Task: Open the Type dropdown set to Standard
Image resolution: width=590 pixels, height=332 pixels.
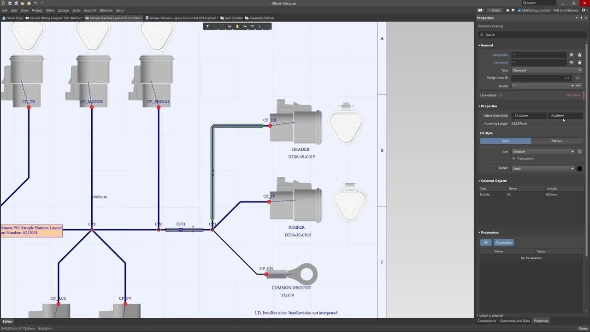Action: tap(547, 71)
